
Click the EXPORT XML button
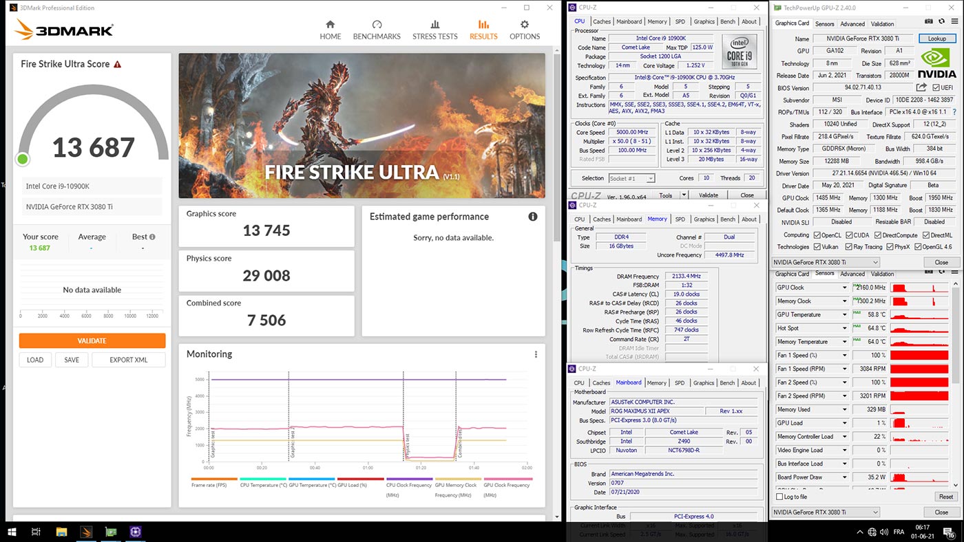pyautogui.click(x=129, y=360)
